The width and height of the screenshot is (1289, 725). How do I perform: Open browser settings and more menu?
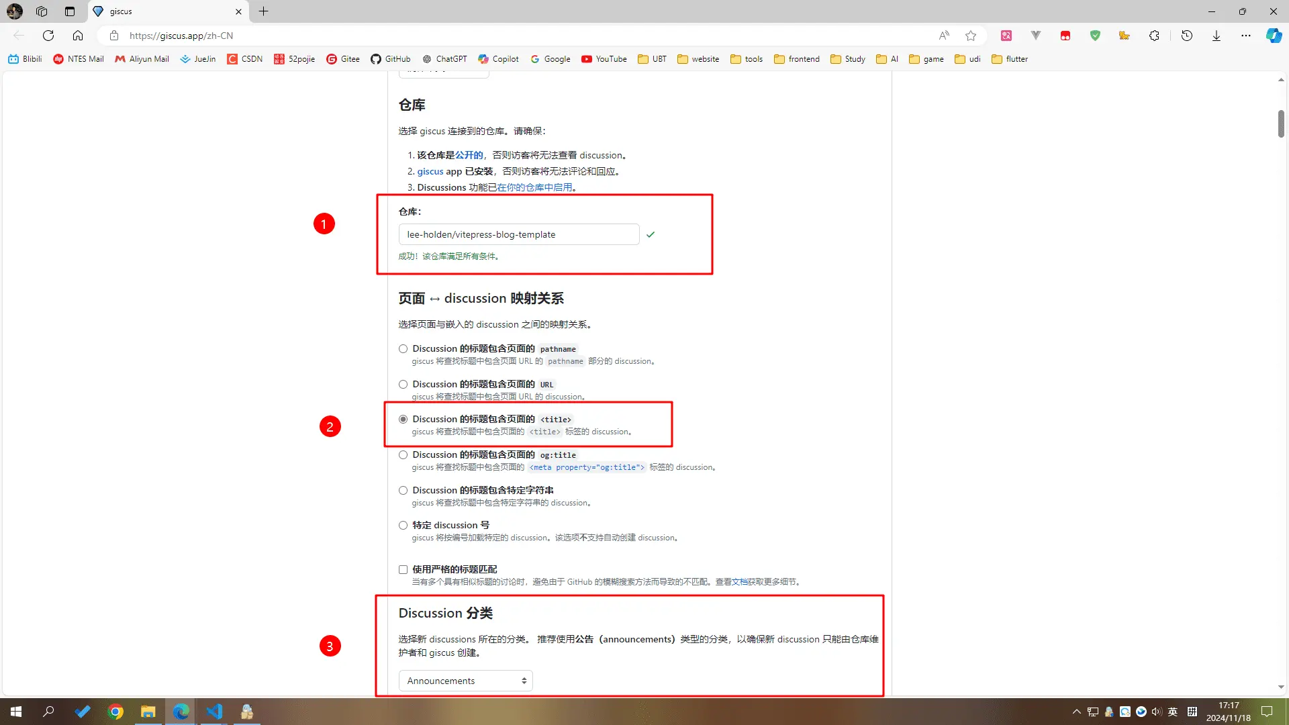(x=1246, y=36)
